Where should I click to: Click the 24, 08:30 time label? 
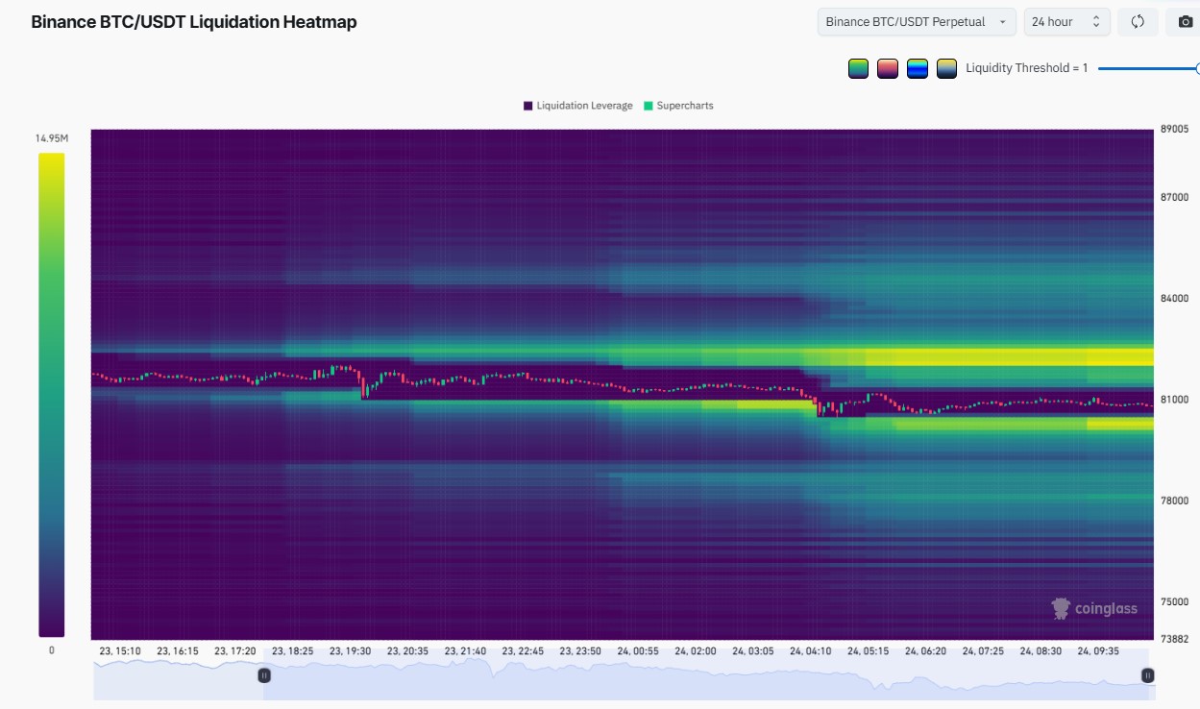[1041, 651]
